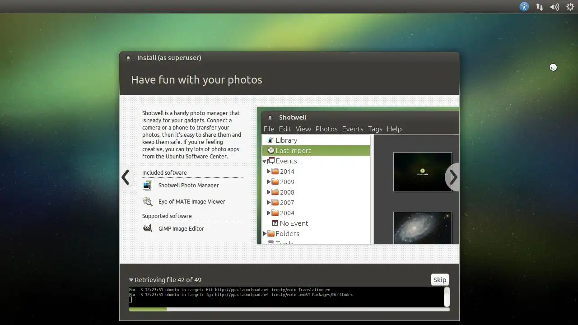Click the volume speaker icon
This screenshot has width=578, height=325.
click(555, 7)
